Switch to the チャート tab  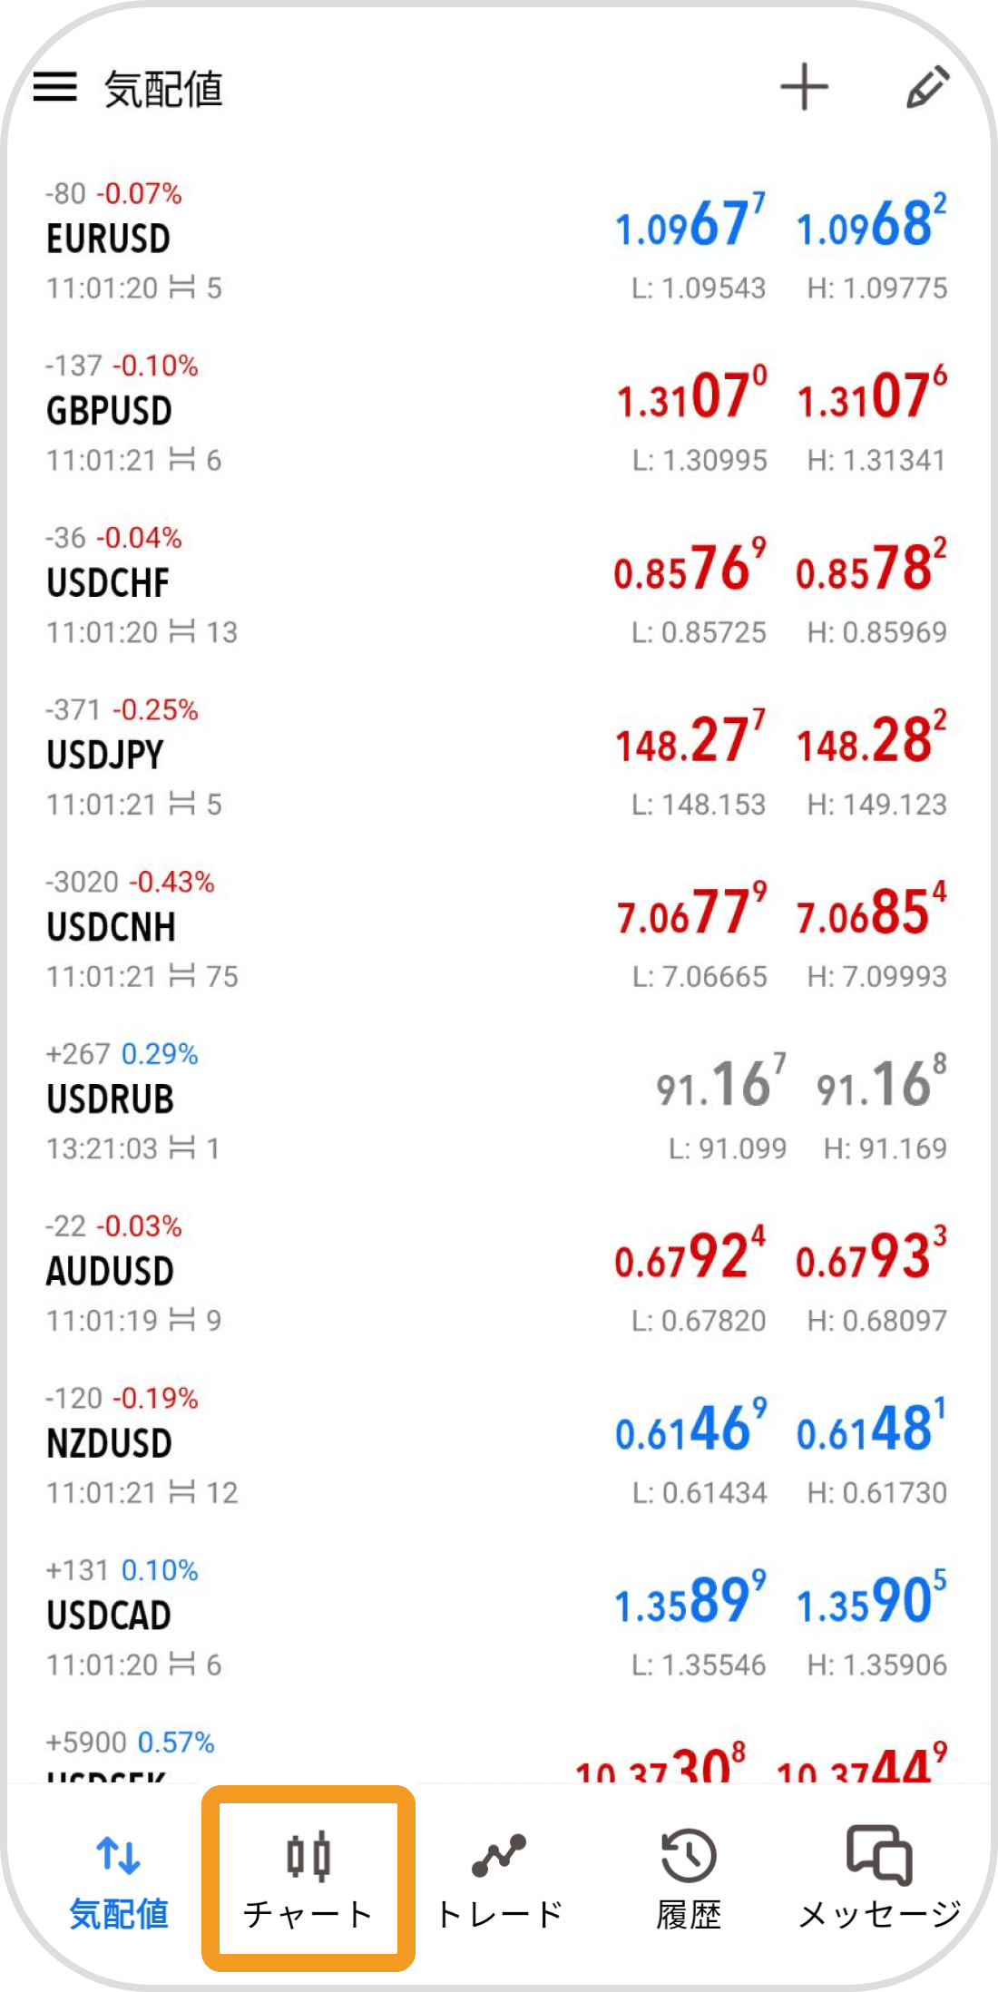click(x=308, y=1914)
